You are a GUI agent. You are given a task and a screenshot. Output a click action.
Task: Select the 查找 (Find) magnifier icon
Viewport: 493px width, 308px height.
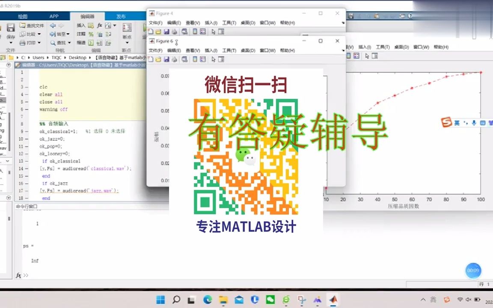[53, 43]
